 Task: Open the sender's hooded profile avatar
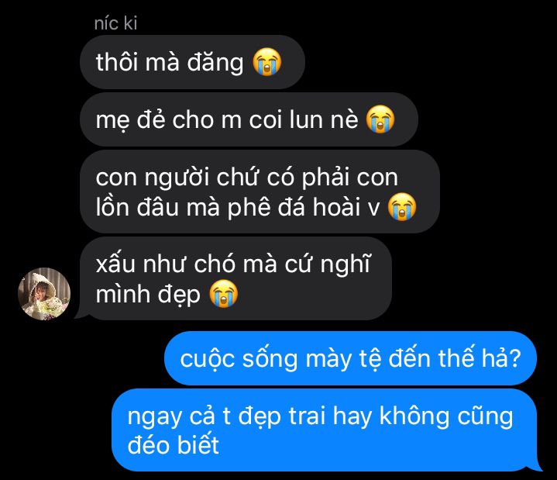pyautogui.click(x=44, y=294)
